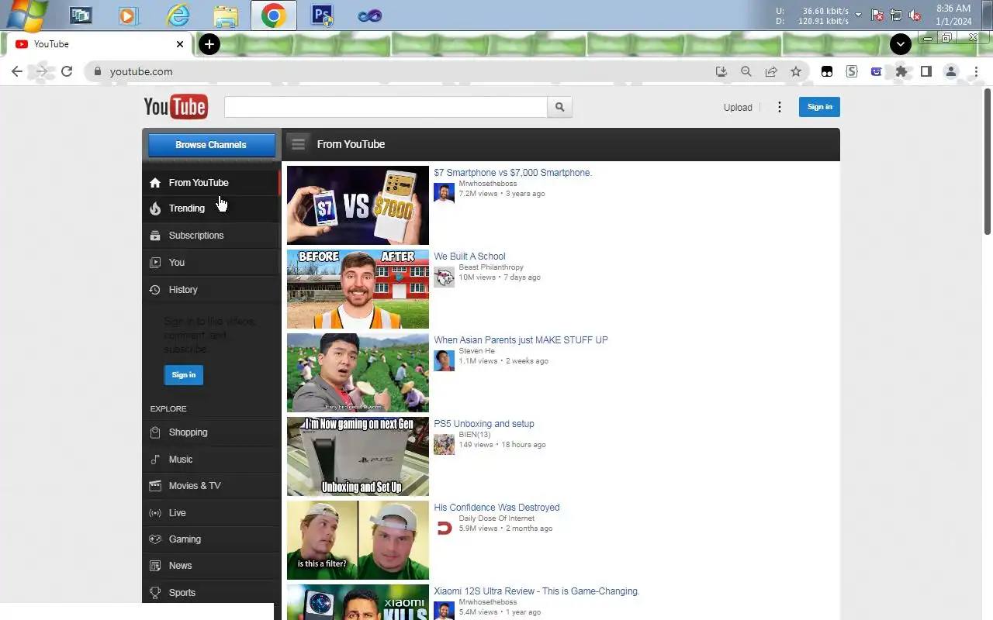Click the Music note icon
Image resolution: width=993 pixels, height=620 pixels.
click(155, 460)
